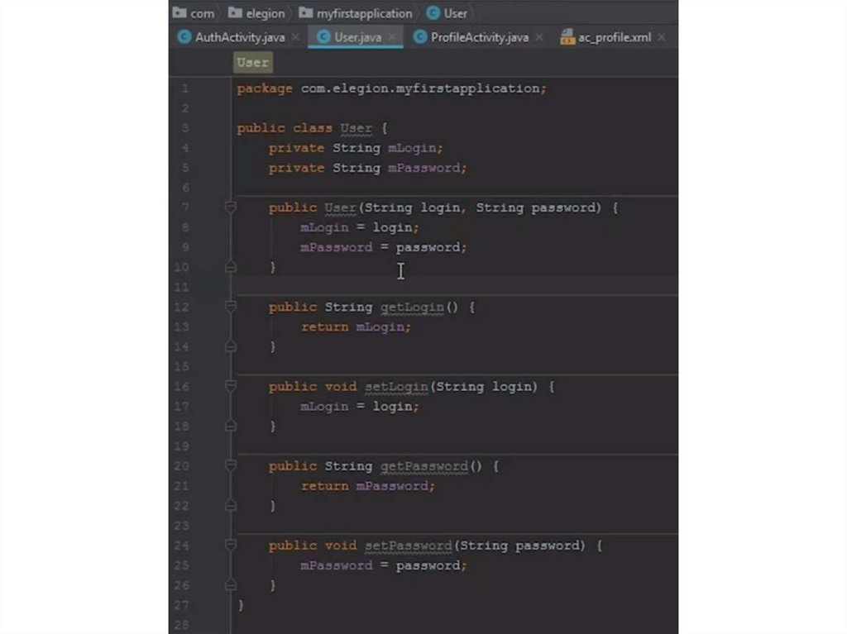Click the mLogin field declaration
The width and height of the screenshot is (847, 634).
356,148
